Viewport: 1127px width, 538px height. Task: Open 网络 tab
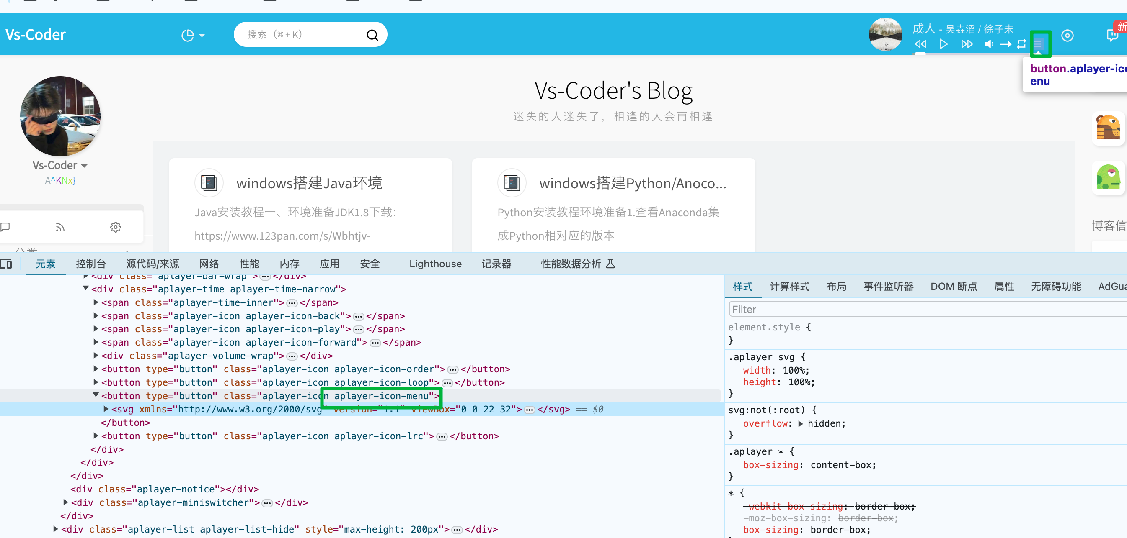coord(209,264)
